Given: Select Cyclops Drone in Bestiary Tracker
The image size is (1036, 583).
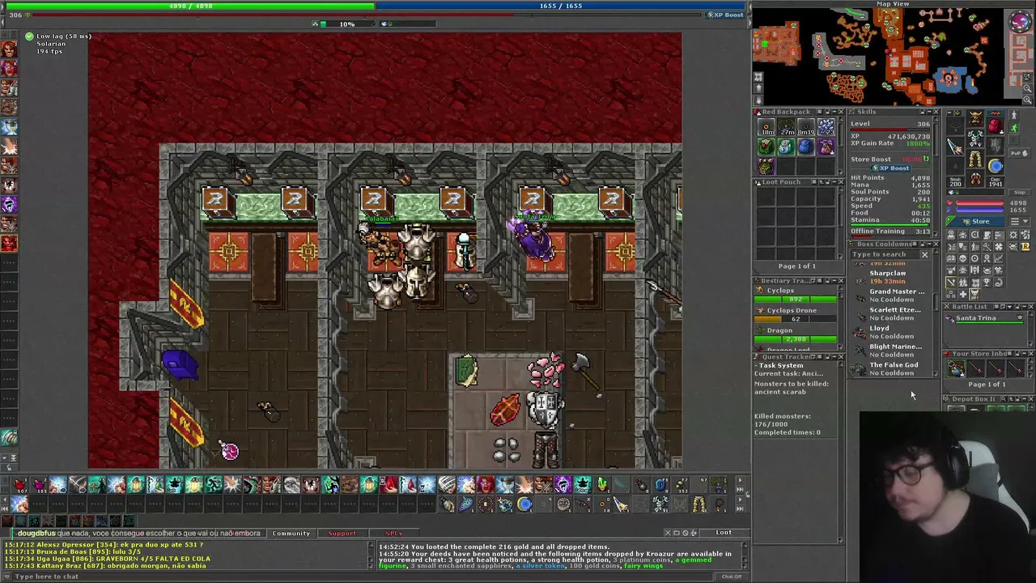Looking at the screenshot, I should tap(796, 314).
